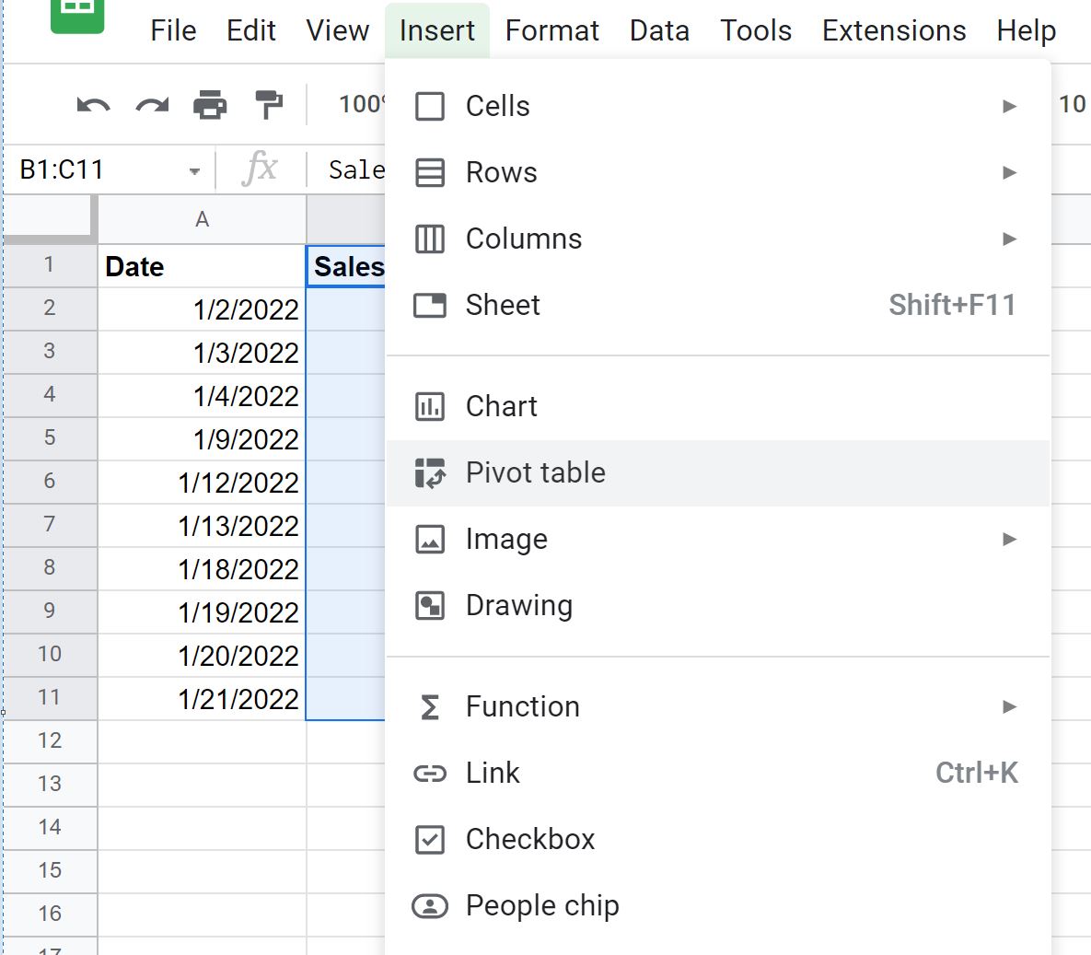This screenshot has height=955, width=1091.
Task: Click the print icon in toolbar
Action: (x=209, y=104)
